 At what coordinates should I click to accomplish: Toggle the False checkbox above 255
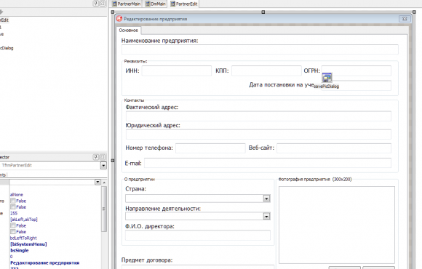[13, 207]
